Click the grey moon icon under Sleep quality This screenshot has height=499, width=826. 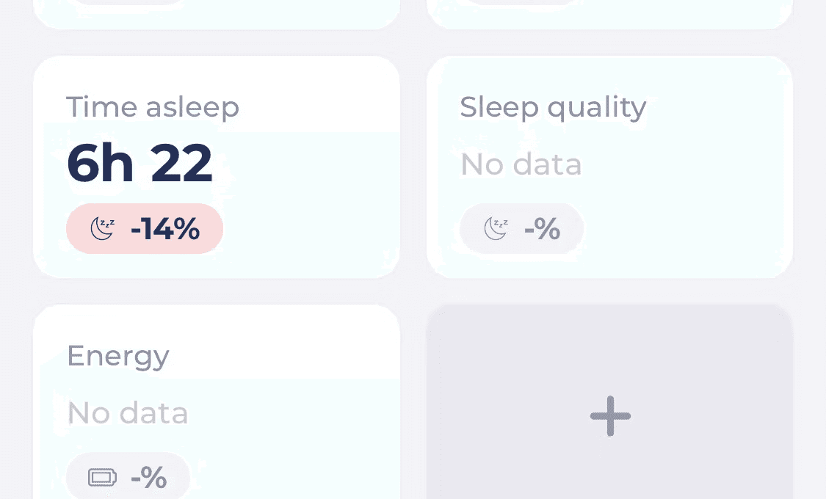[x=496, y=228]
